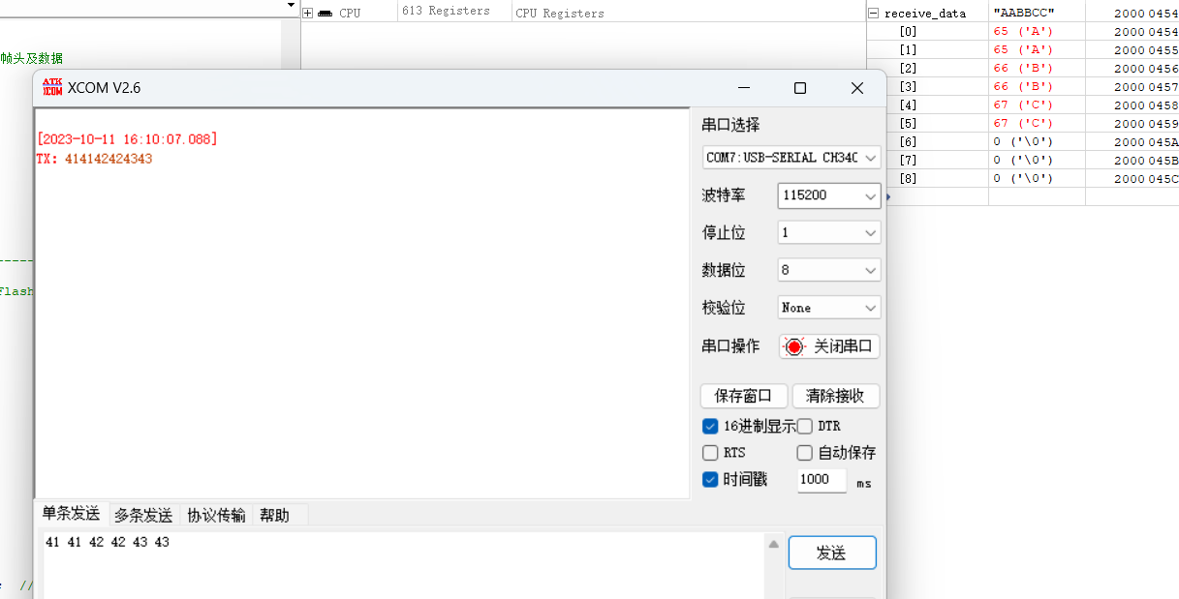Select watch element [2] row

[x=1022, y=69]
